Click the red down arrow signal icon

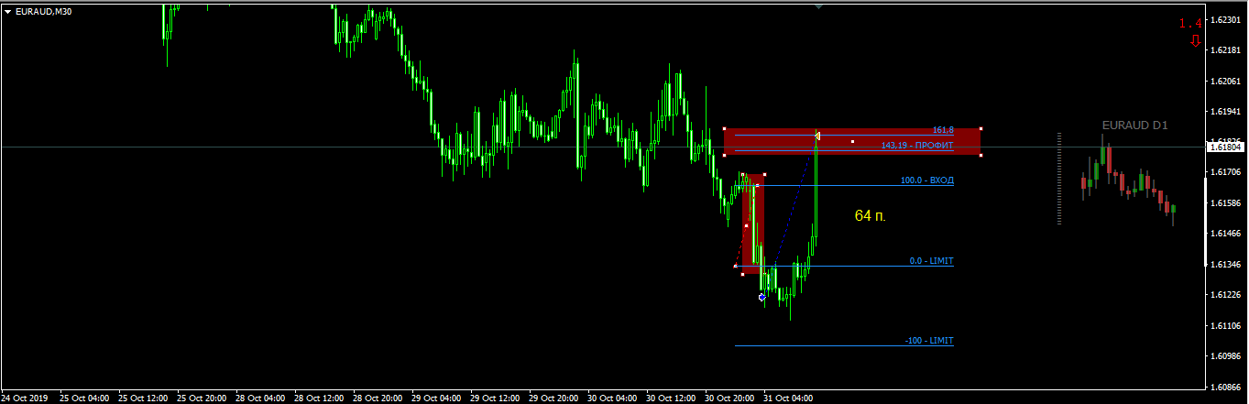click(x=1195, y=40)
